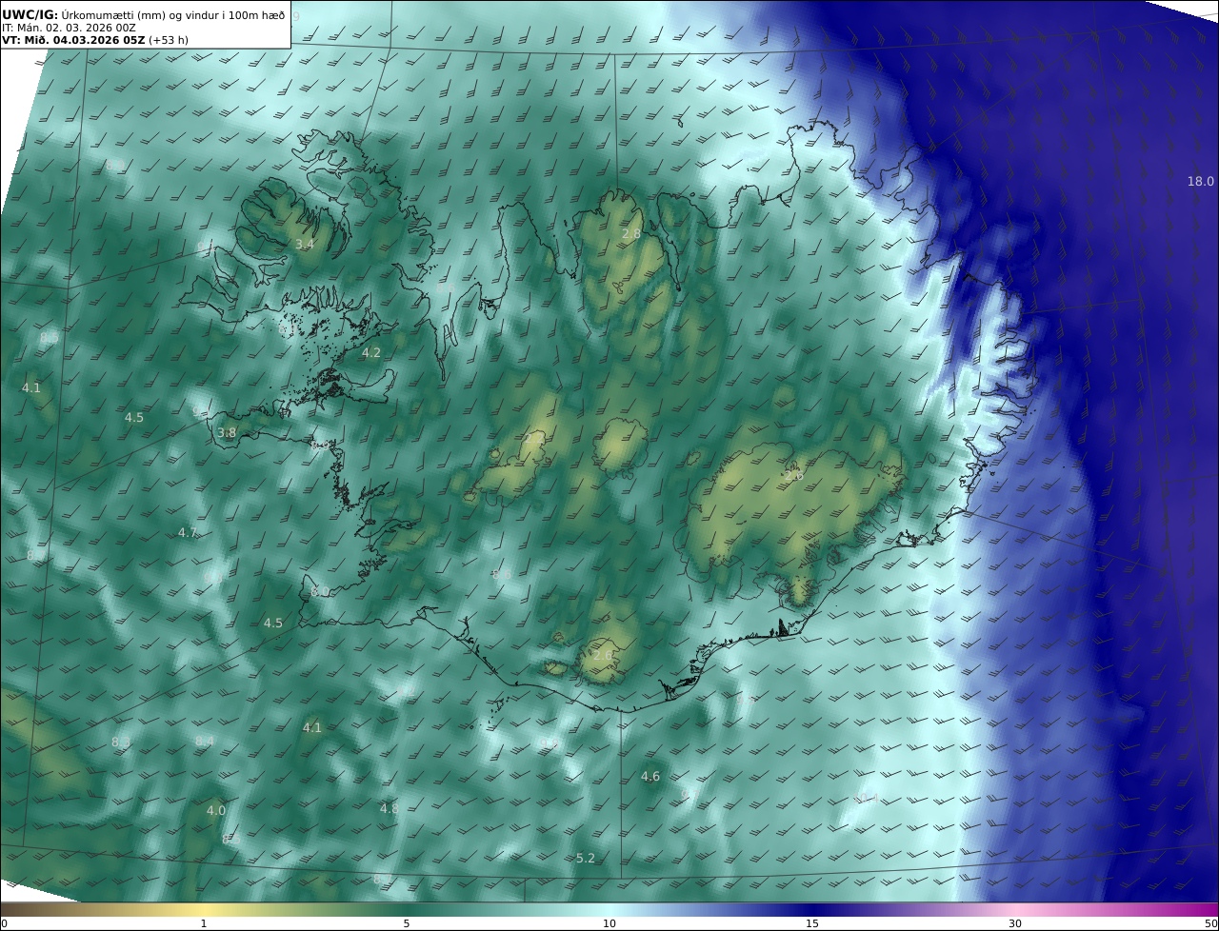Click the 30 tick label on the colorbar
Viewport: 1219px width, 931px height.
(1015, 923)
